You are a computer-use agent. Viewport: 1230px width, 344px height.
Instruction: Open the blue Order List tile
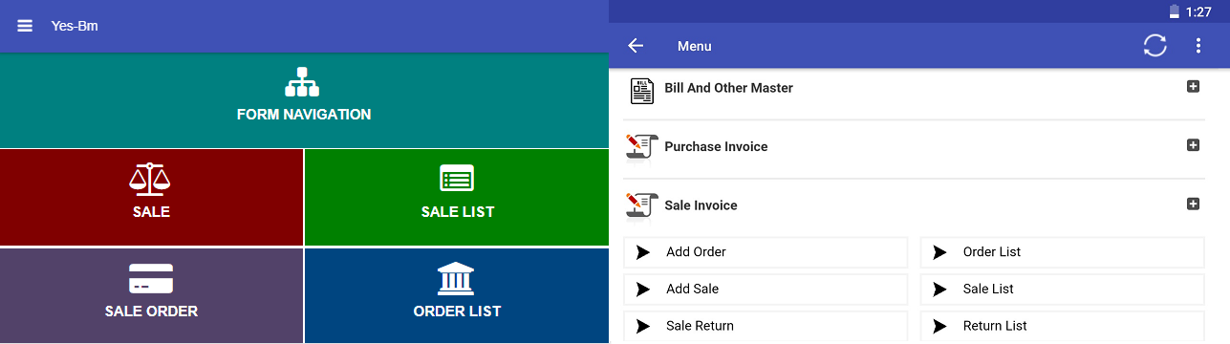[457, 295]
